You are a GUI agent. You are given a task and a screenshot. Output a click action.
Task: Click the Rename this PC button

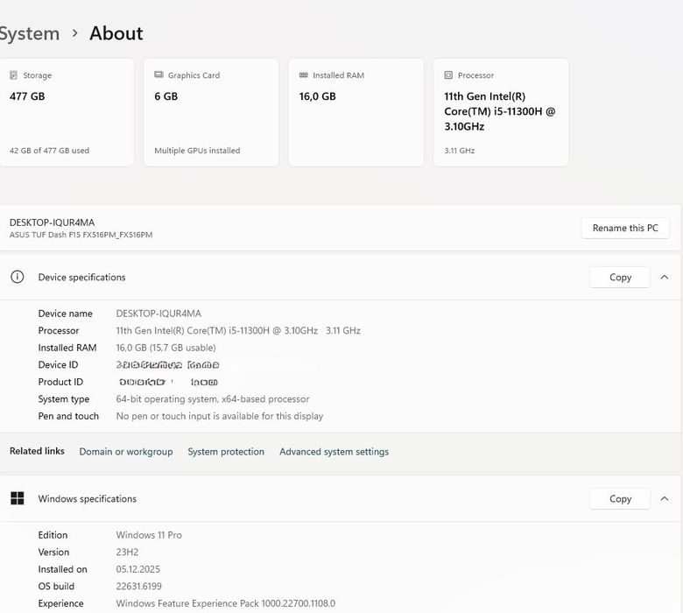(625, 228)
